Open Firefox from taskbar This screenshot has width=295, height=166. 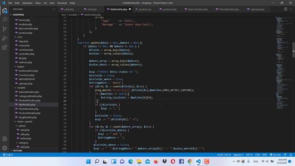tap(156, 161)
